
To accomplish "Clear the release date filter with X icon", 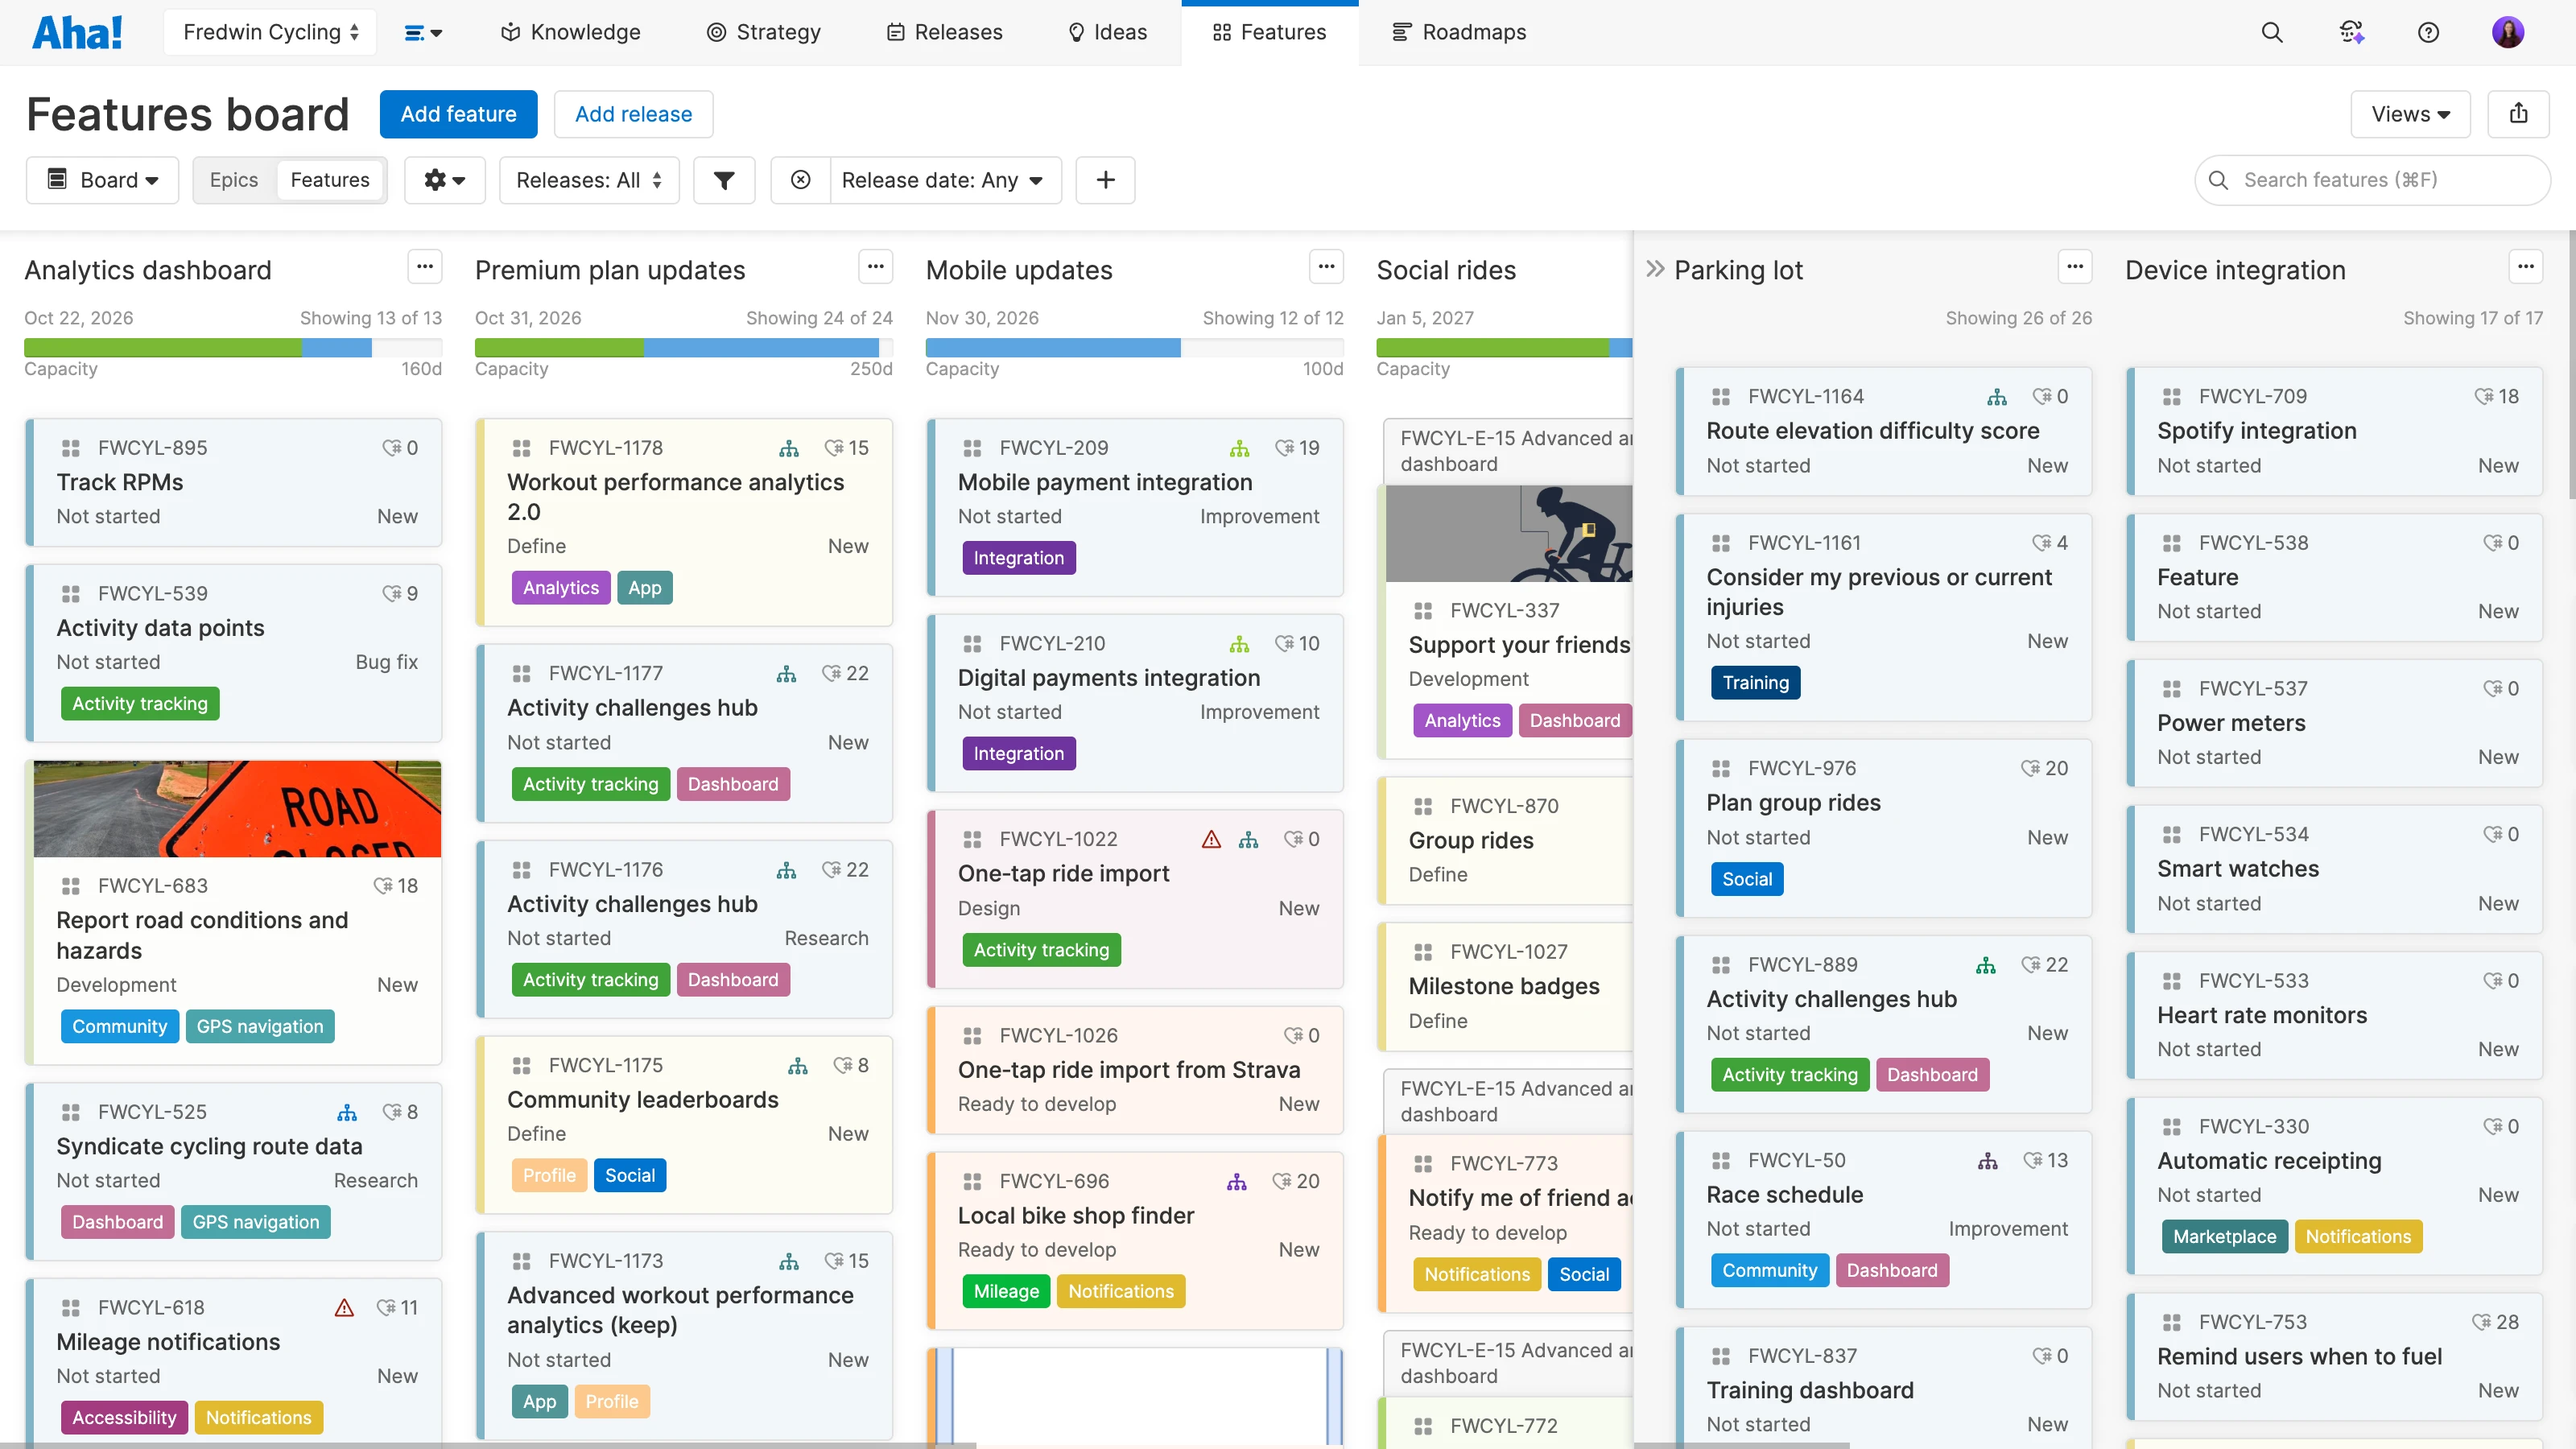I will click(x=800, y=180).
